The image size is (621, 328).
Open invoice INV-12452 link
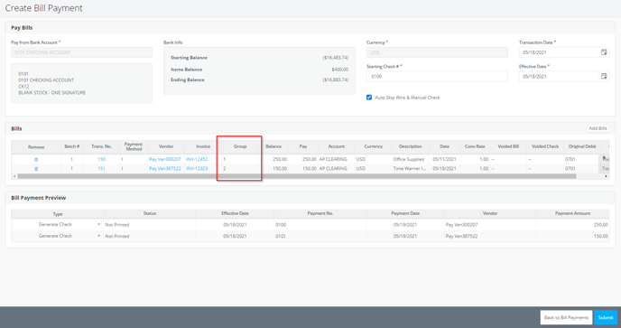coord(197,159)
